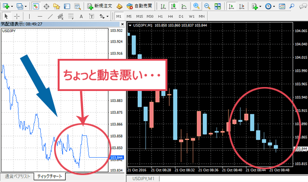
Task: Select the H4 timeframe button
Action: pyautogui.click(x=170, y=16)
